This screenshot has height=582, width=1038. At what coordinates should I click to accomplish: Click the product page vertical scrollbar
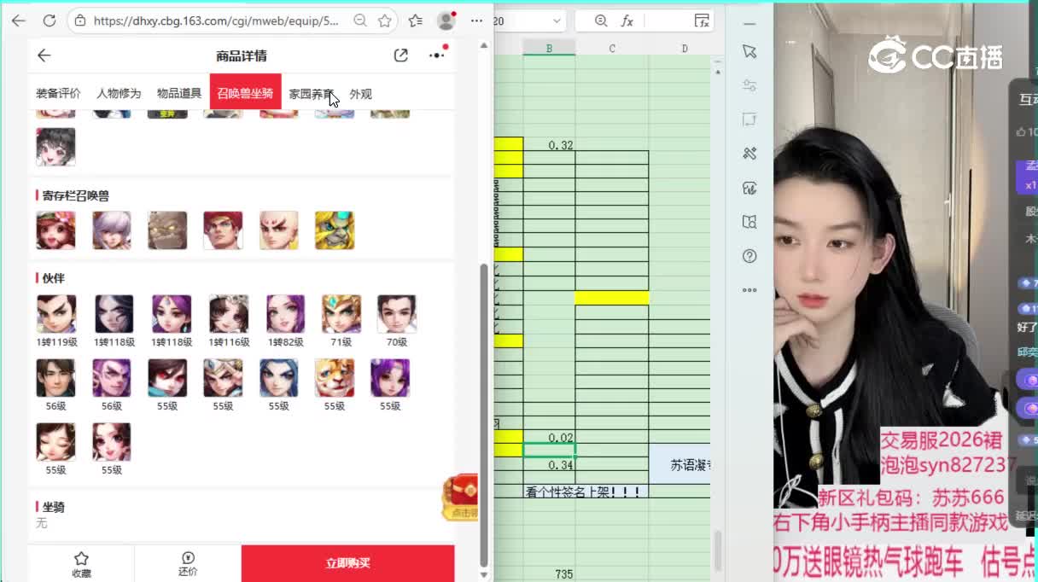484,414
